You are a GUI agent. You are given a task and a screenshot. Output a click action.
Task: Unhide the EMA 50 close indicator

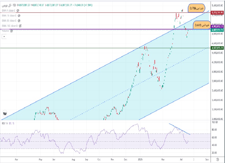[19, 21]
